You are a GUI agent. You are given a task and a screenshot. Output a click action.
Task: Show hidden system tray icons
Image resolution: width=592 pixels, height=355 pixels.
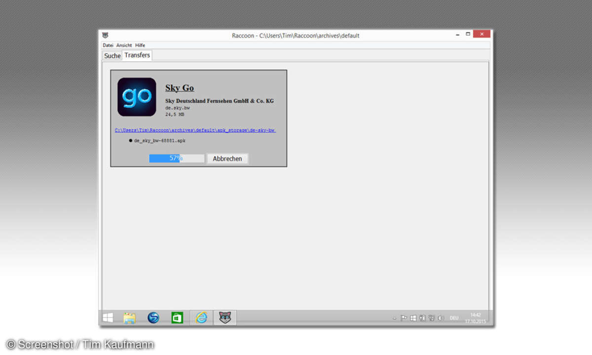point(394,319)
